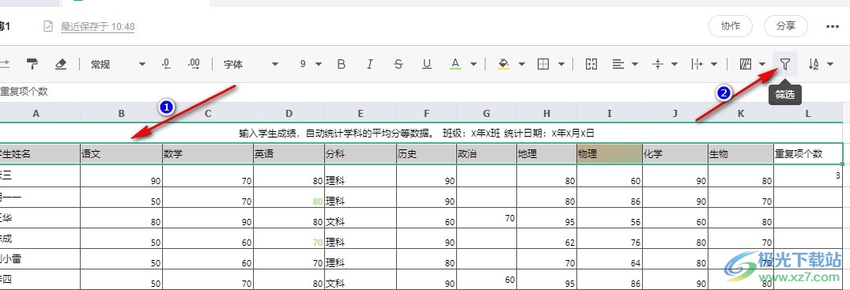The image size is (850, 290).
Task: Select the 语文 header cell
Action: 122,153
